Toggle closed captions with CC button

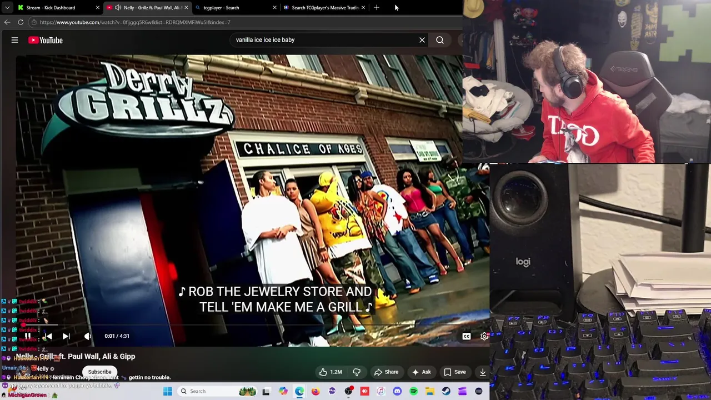tap(467, 336)
